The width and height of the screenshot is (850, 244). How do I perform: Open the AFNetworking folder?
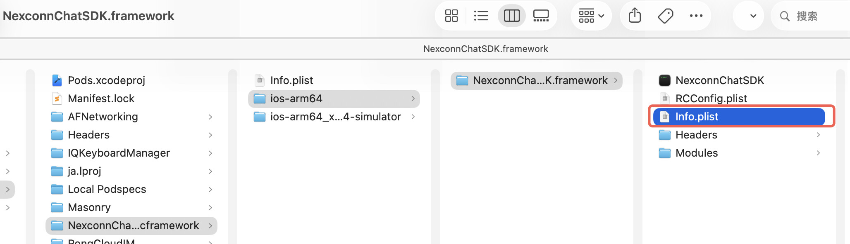click(x=103, y=117)
